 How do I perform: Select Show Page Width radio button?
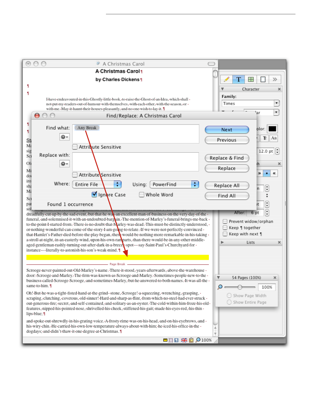point(229,296)
